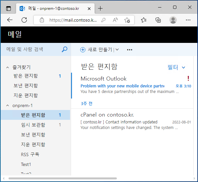198x182 pixels.
Task: Open browser profile avatar
Action: coord(173,20)
